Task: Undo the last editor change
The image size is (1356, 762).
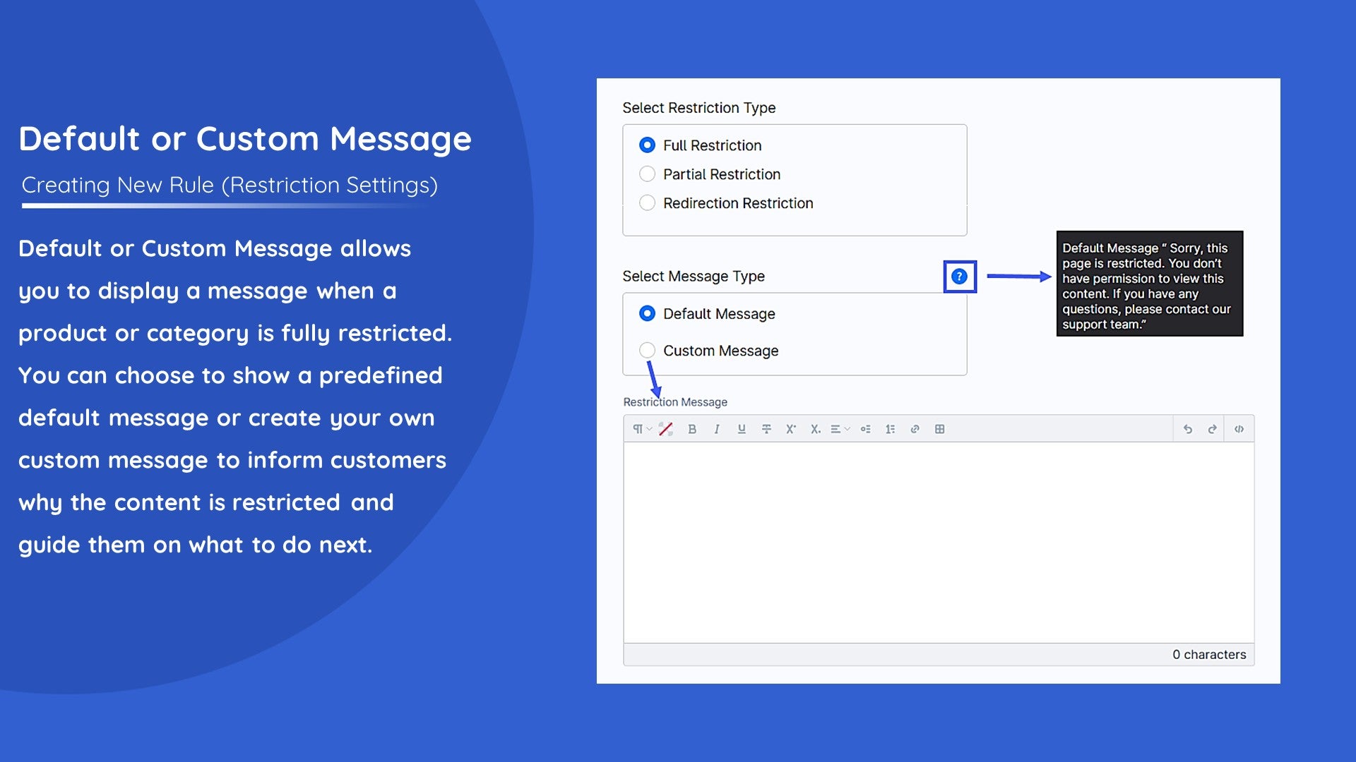Action: pos(1188,429)
